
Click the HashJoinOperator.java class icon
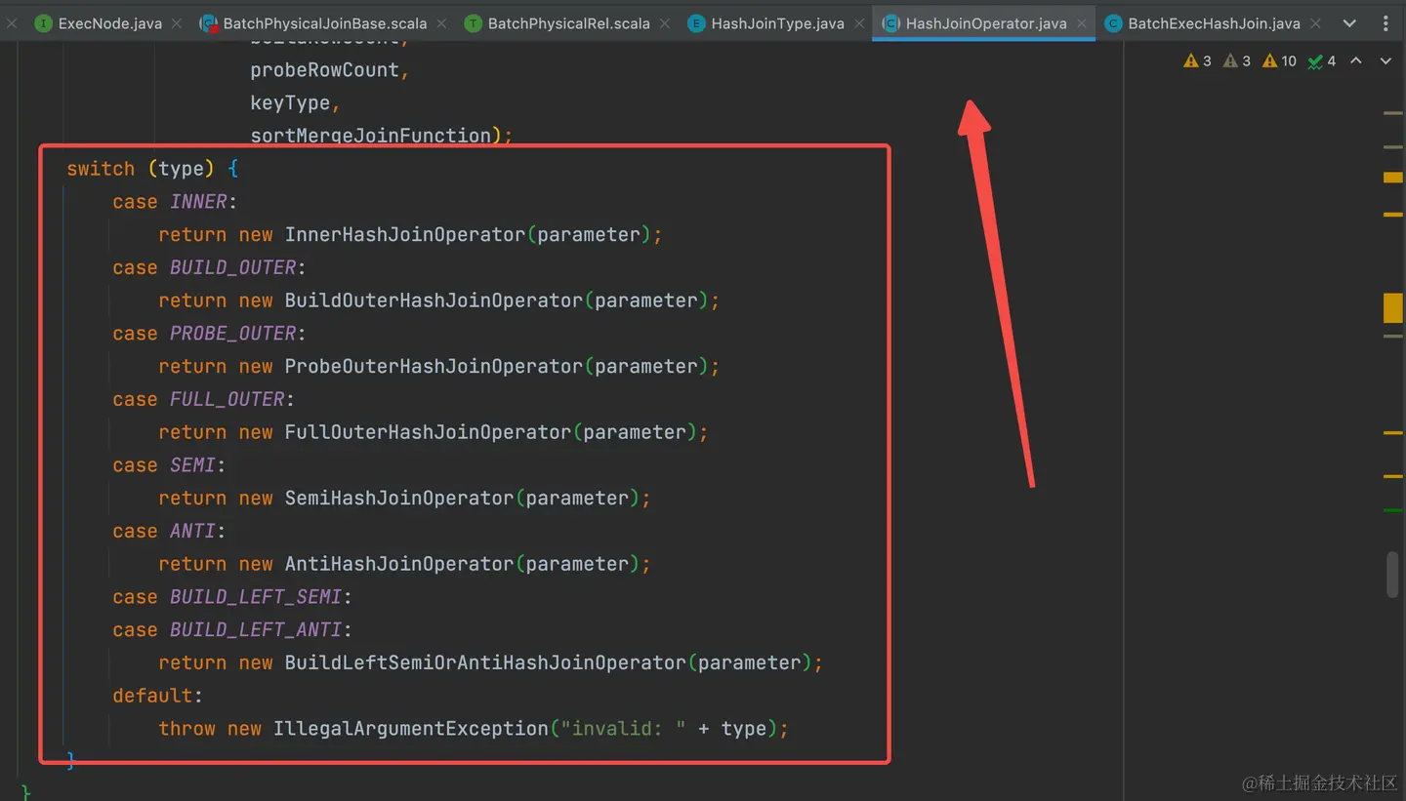pos(890,23)
